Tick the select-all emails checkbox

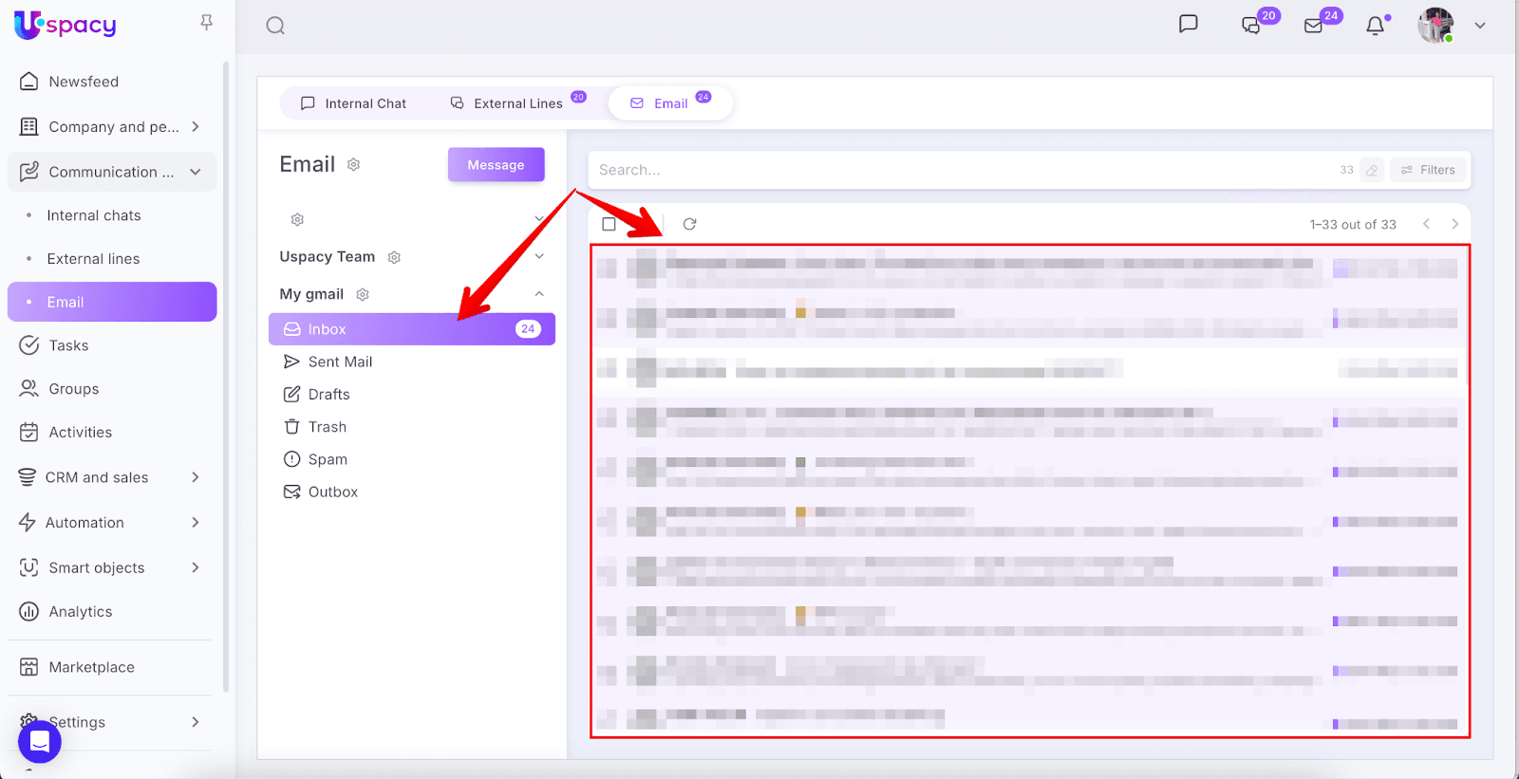click(x=609, y=224)
